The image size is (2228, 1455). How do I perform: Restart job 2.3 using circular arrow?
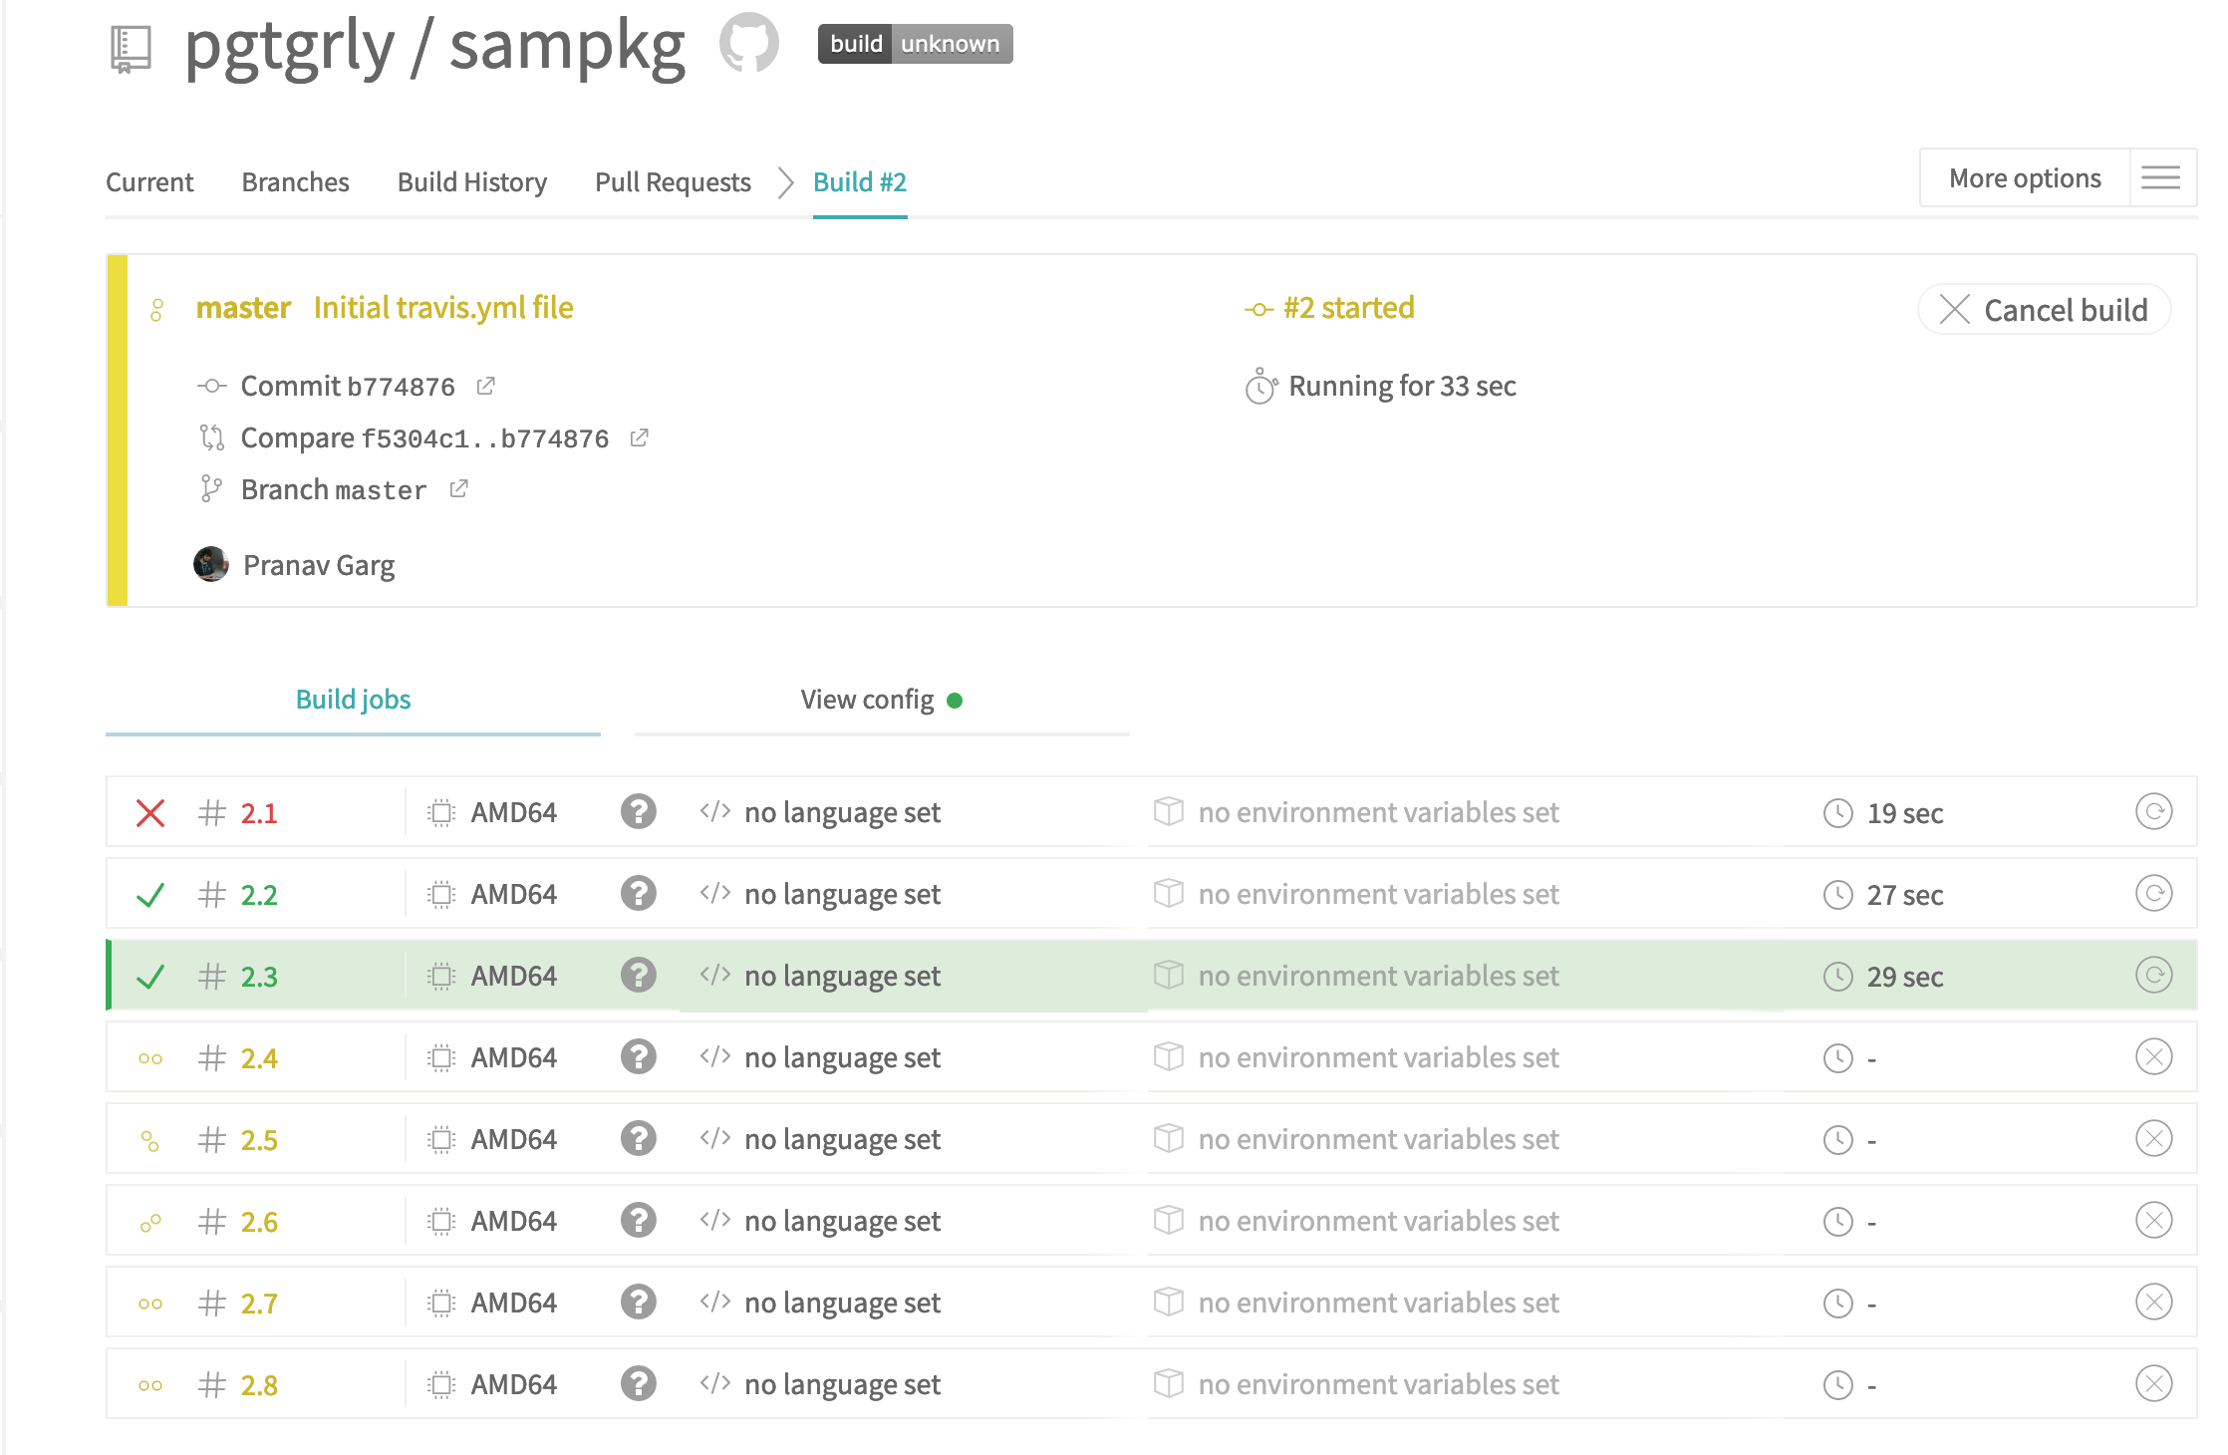pyautogui.click(x=2153, y=976)
